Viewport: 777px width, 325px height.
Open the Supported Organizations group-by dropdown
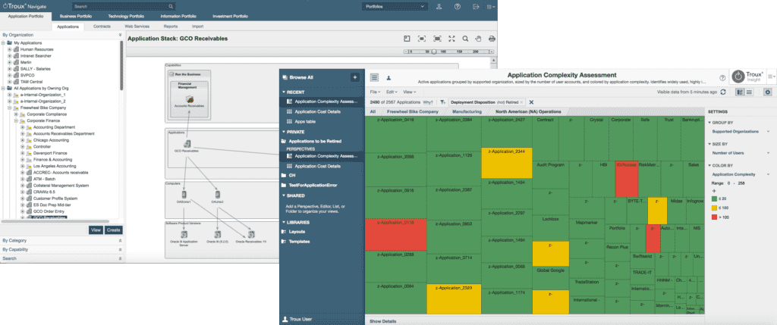click(741, 132)
